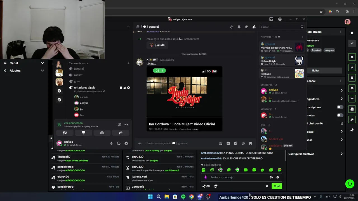Toggle Discord headphones deafen button
This screenshot has height=201, width=358.
(119, 143)
